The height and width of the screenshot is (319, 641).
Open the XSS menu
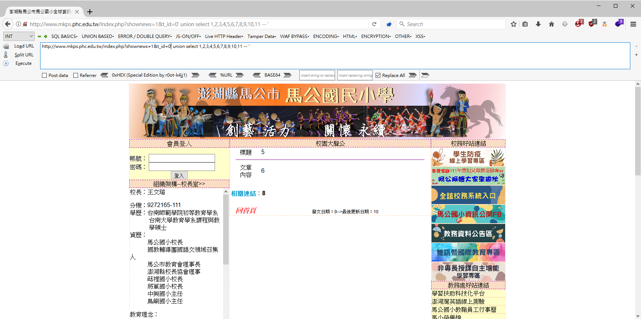[420, 36]
